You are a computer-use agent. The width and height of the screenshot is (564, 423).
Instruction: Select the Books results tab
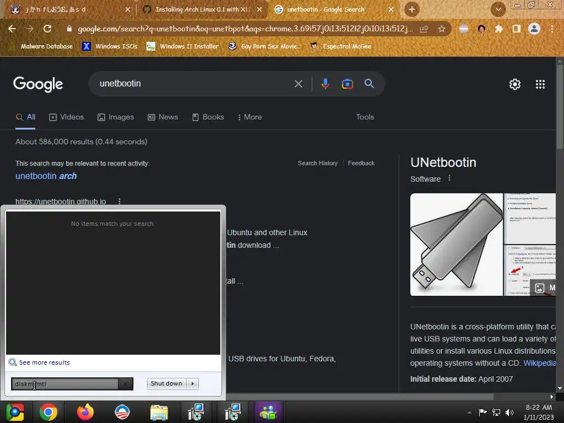[208, 117]
